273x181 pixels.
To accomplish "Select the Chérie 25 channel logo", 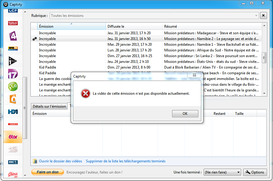I will (x=13, y=175).
